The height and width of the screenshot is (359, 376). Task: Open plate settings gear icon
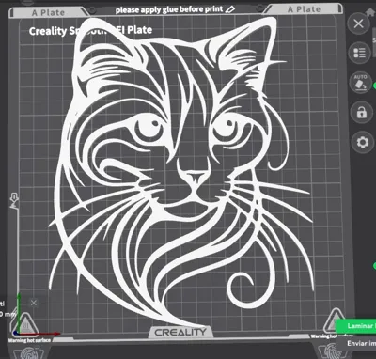click(x=363, y=142)
